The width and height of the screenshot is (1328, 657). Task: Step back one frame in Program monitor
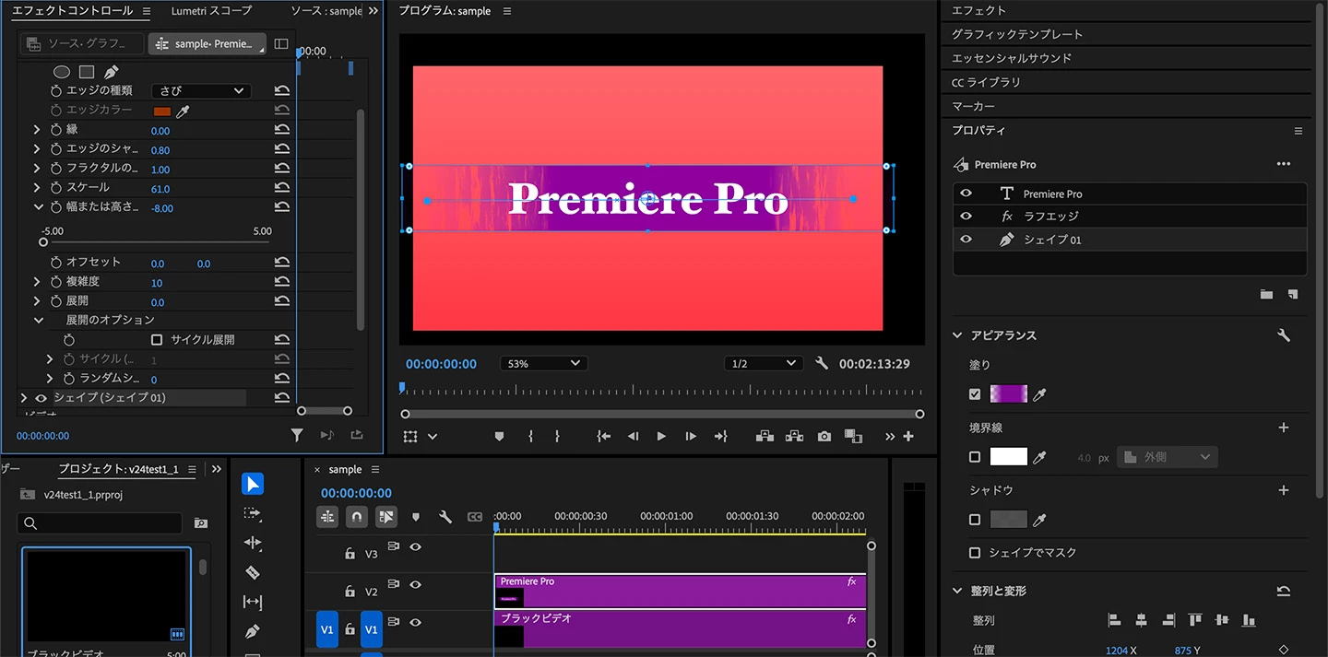633,436
